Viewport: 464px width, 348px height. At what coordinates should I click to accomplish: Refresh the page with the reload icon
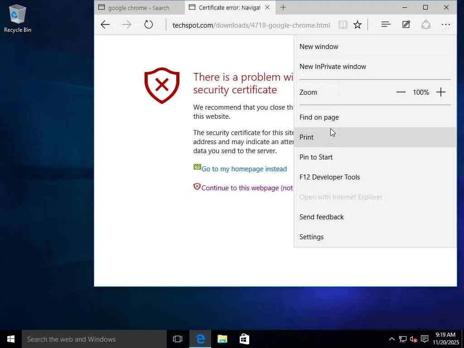coord(149,24)
